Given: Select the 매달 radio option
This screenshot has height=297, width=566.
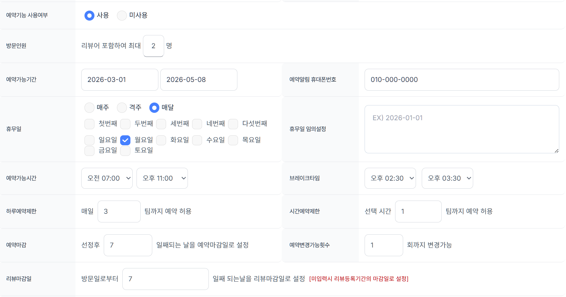Looking at the screenshot, I should [154, 108].
